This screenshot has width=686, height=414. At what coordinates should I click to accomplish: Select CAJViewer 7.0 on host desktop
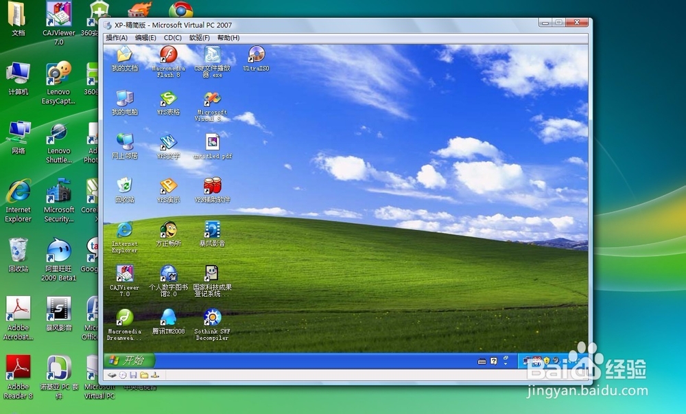point(58,23)
